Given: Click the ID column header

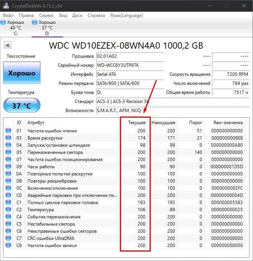Looking at the screenshot, I should 19,123.
